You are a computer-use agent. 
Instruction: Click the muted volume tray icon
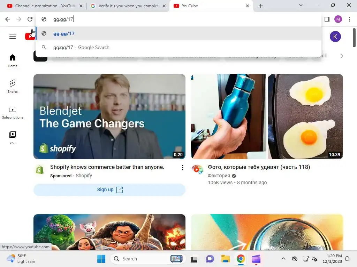pyautogui.click(x=314, y=259)
